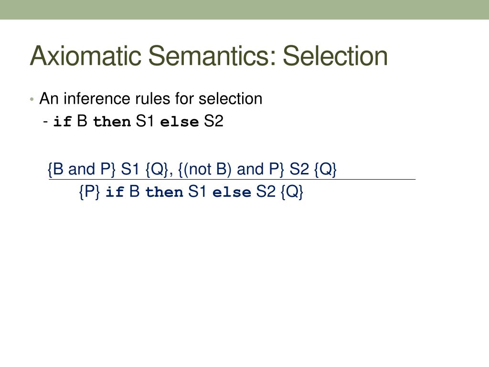The width and height of the screenshot is (489, 367).
Task: Click the blue 'if' keyword in conclusion
Action: [x=115, y=192]
